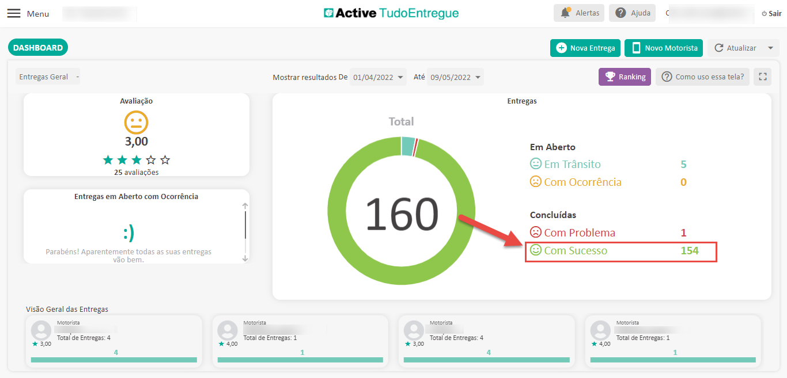The image size is (787, 378).
Task: Click Nova Entrega button
Action: pyautogui.click(x=585, y=48)
